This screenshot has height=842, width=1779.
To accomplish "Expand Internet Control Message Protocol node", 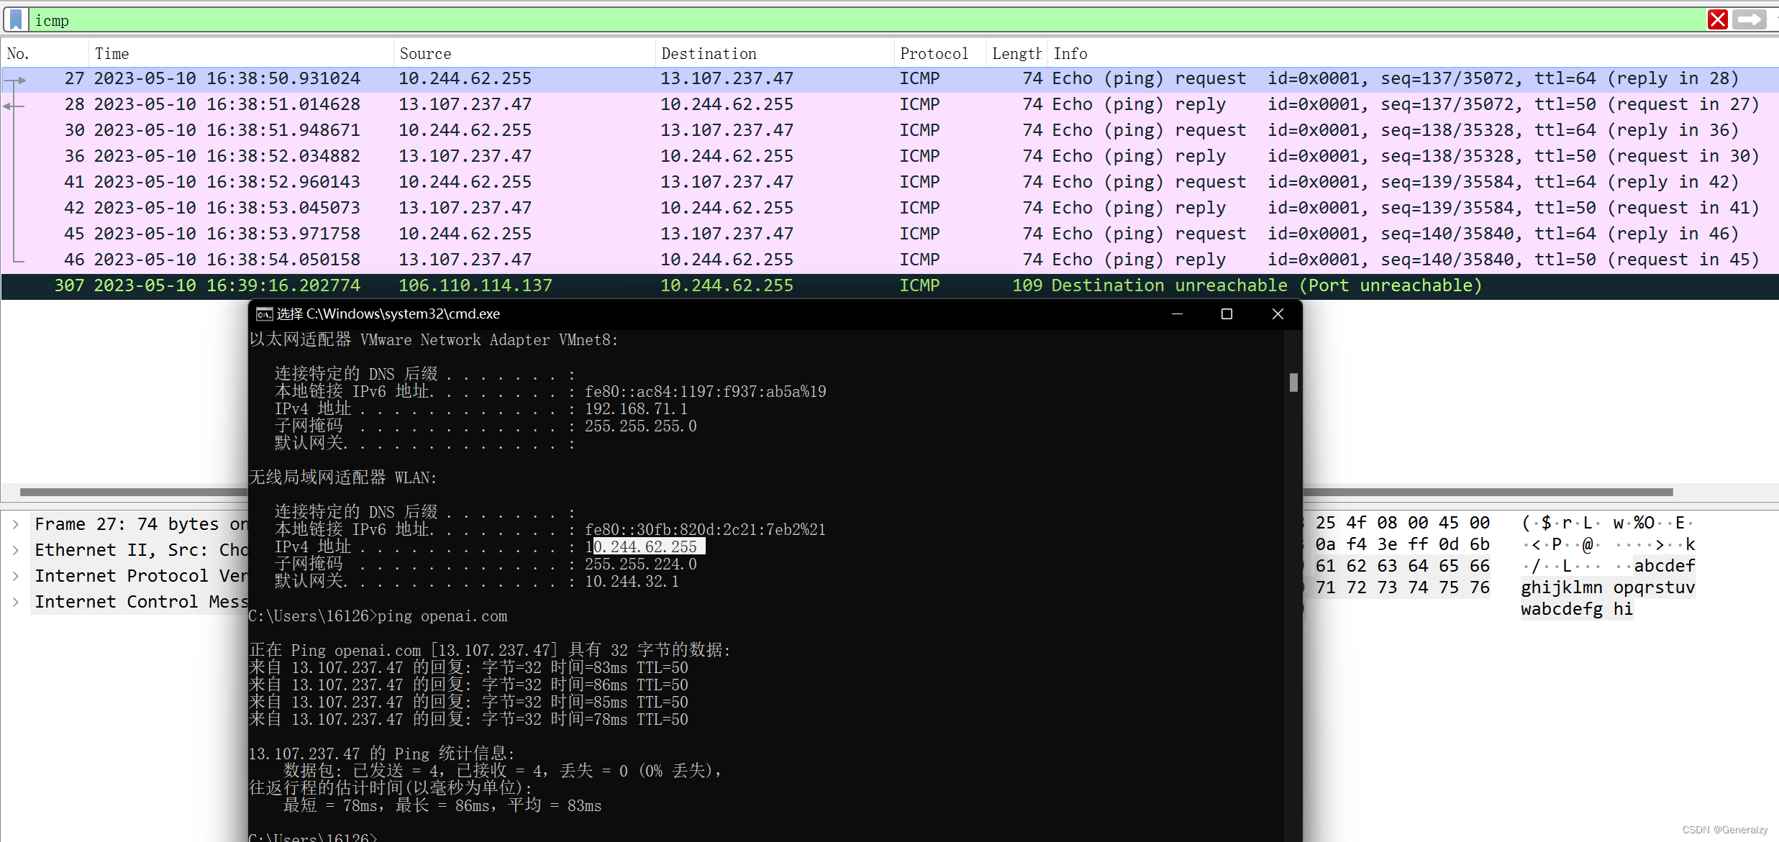I will (x=16, y=602).
